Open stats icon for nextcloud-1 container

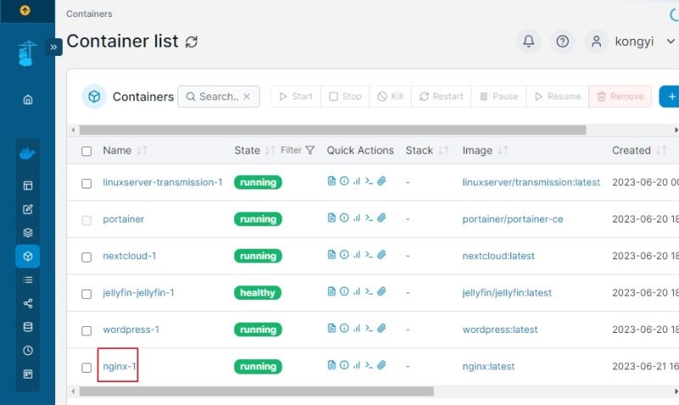356,255
